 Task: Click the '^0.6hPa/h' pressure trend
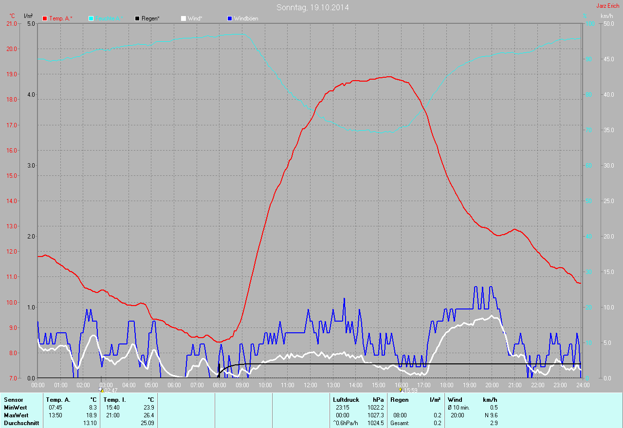[346, 423]
